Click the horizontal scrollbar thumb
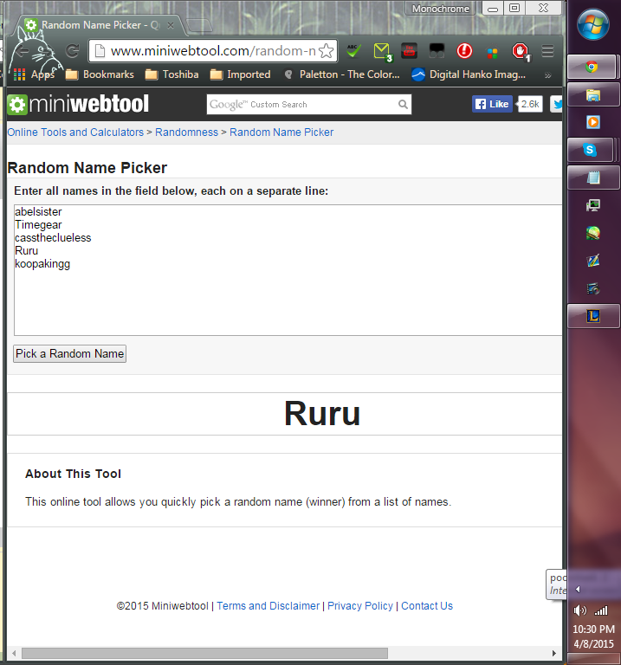Viewport: 621px width, 665px height. [x=204, y=653]
